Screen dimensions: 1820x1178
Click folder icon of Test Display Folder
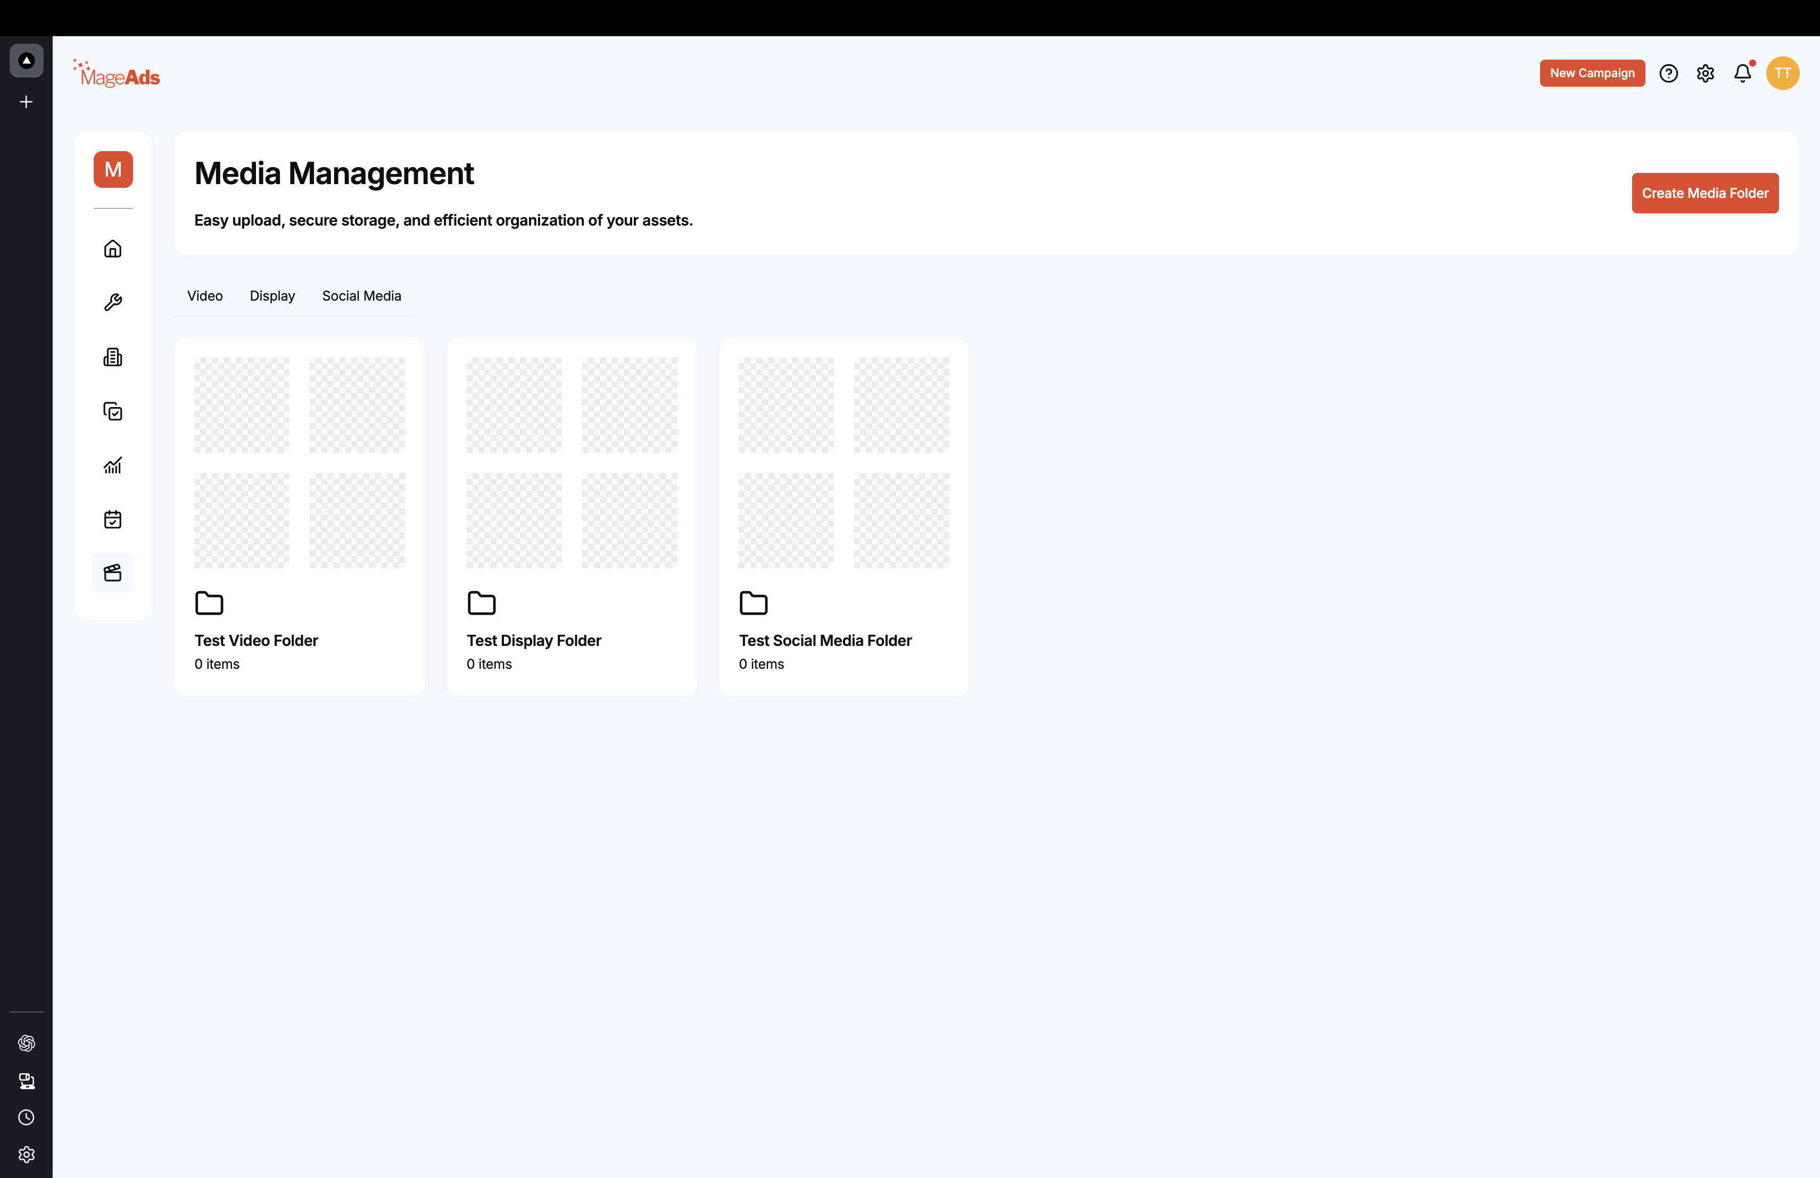[x=481, y=603]
